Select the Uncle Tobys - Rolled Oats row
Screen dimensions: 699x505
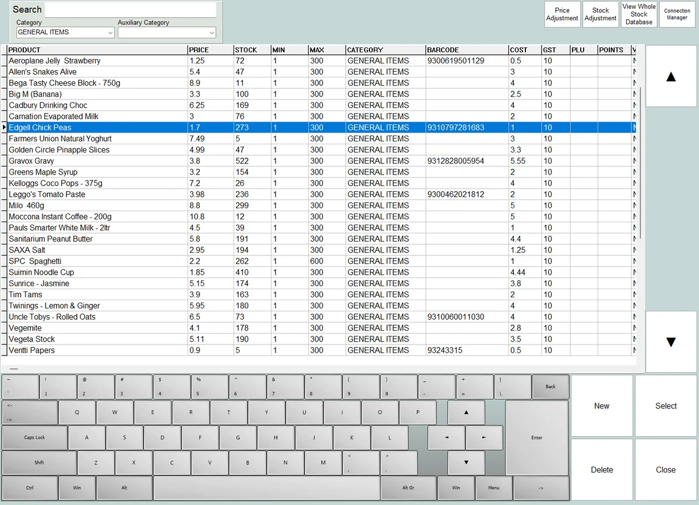pyautogui.click(x=319, y=317)
